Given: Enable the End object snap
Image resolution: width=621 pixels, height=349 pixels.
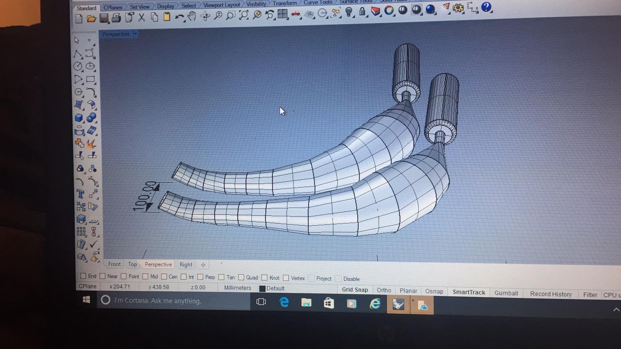Looking at the screenshot, I should (x=83, y=277).
